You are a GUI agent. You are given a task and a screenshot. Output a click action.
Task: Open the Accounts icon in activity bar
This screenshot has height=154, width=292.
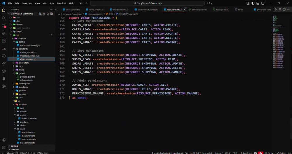(4, 140)
